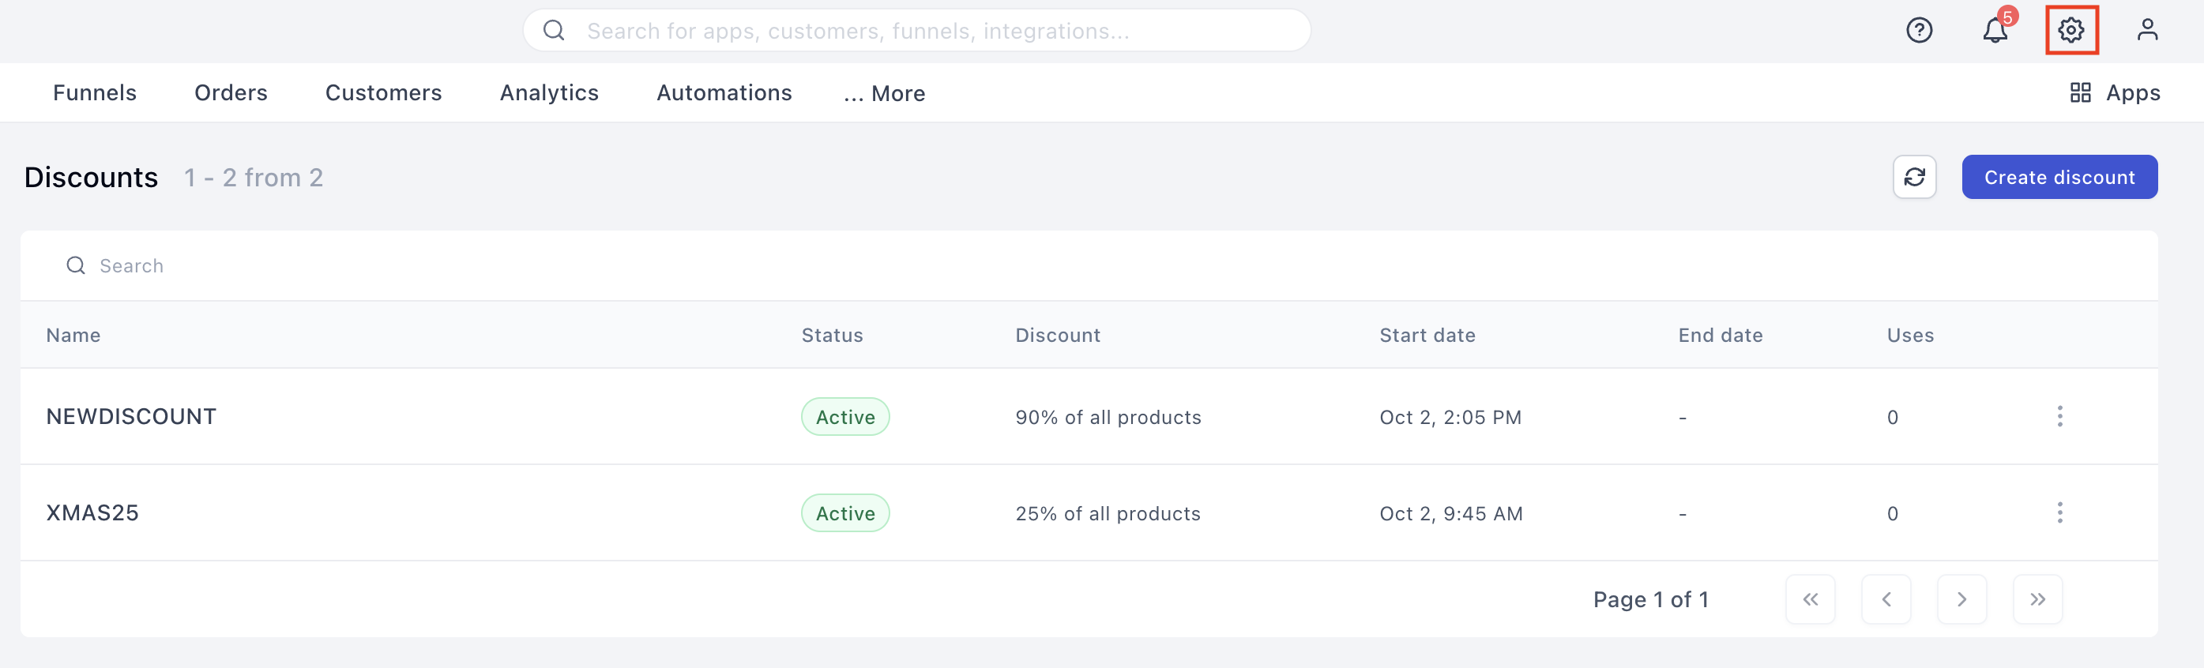
Task: Open the user profile icon
Action: pyautogui.click(x=2146, y=31)
